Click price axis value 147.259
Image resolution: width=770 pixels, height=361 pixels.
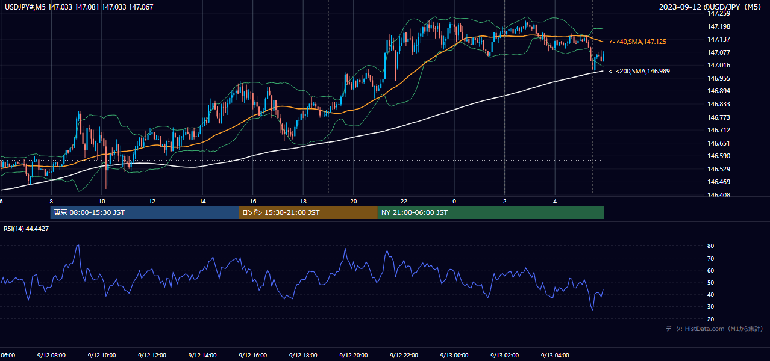[719, 13]
